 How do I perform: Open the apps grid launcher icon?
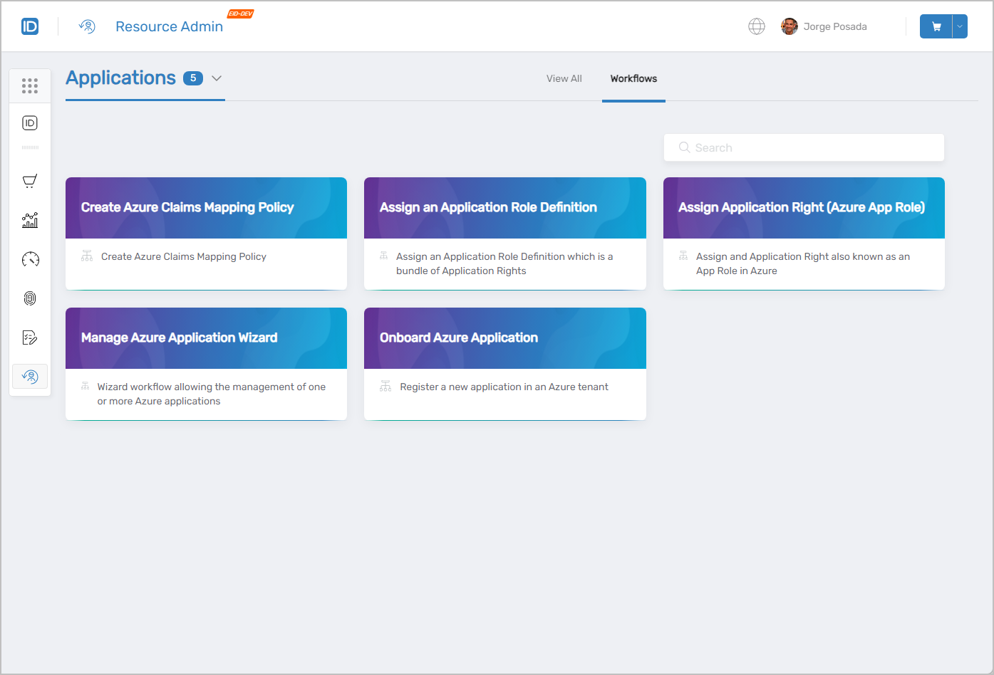pyautogui.click(x=29, y=85)
